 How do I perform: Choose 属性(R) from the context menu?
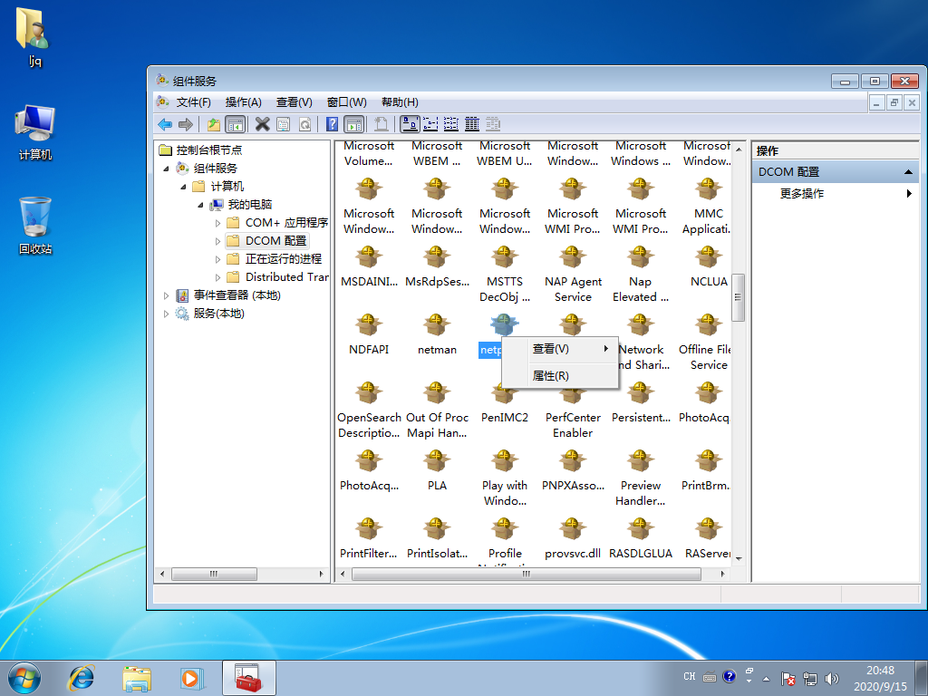tap(550, 375)
